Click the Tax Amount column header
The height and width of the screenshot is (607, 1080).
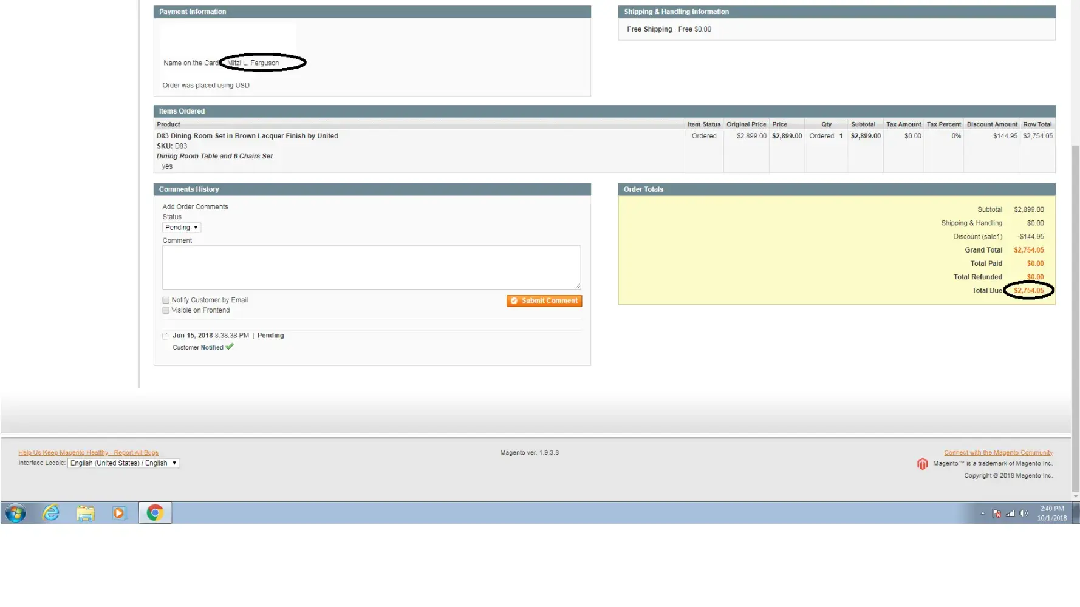click(x=904, y=124)
